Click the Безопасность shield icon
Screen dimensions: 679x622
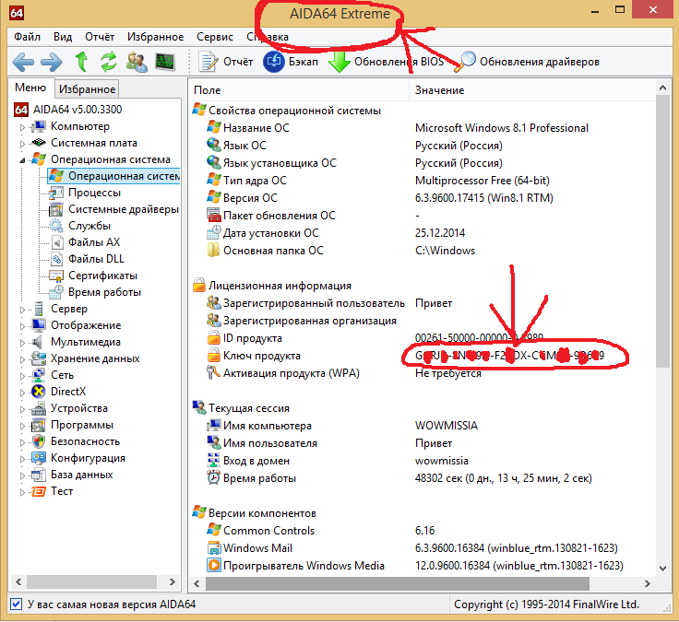point(39,441)
